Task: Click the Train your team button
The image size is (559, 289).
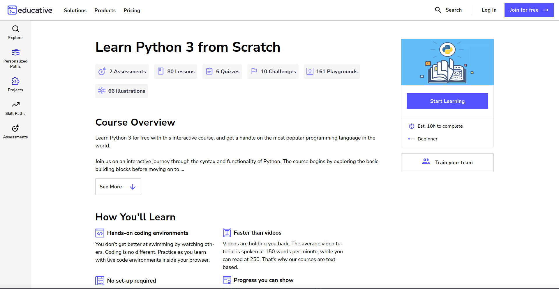Action: tap(447, 163)
